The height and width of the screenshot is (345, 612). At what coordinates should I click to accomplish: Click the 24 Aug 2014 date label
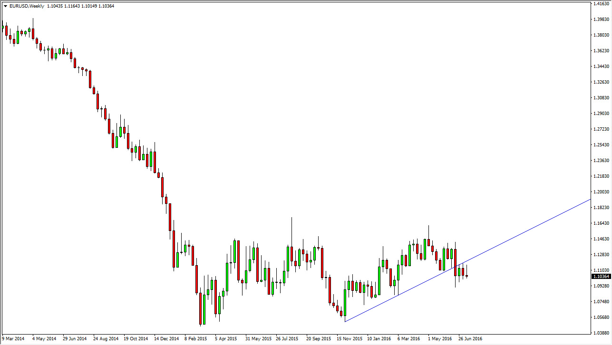(x=106, y=339)
